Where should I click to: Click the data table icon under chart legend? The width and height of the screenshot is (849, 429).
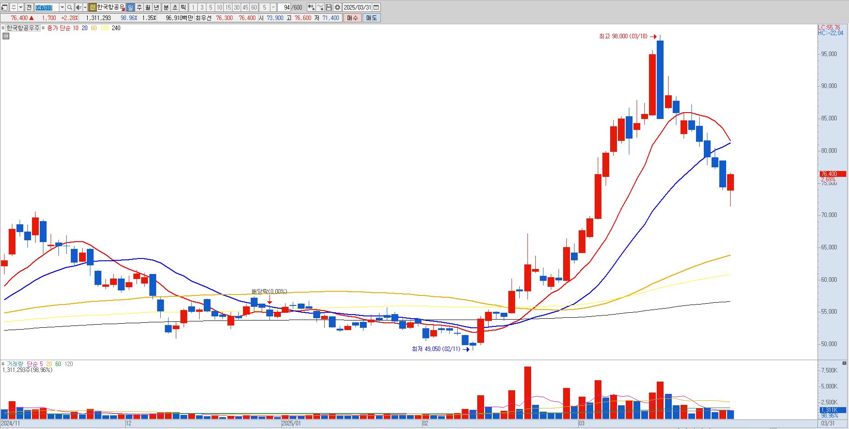[6, 36]
